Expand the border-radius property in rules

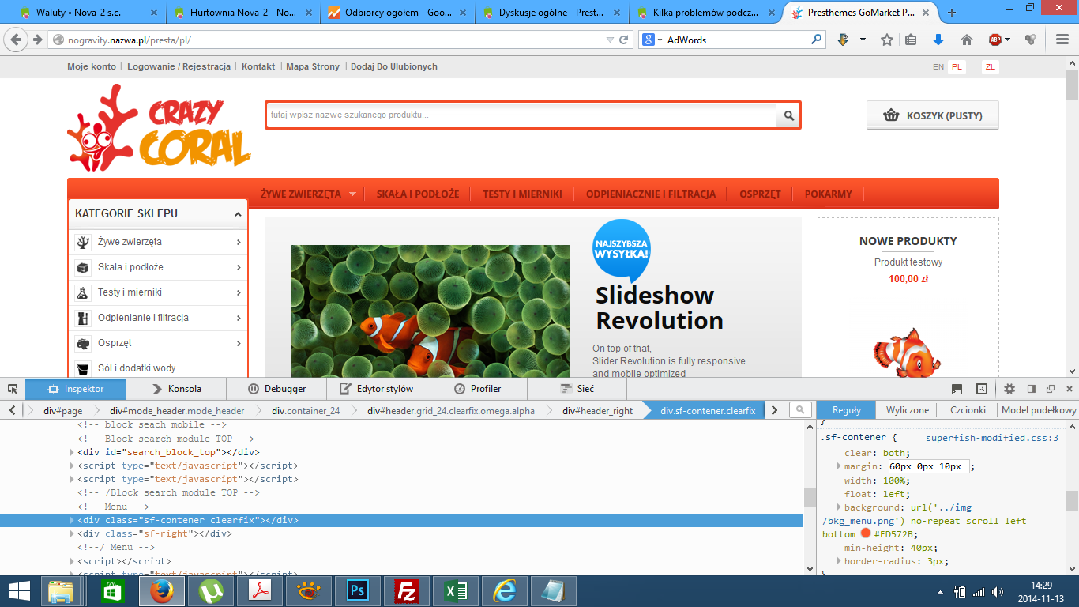click(838, 561)
